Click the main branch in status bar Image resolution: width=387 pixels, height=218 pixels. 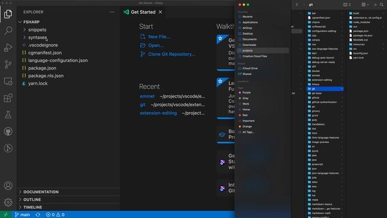tap(22, 214)
